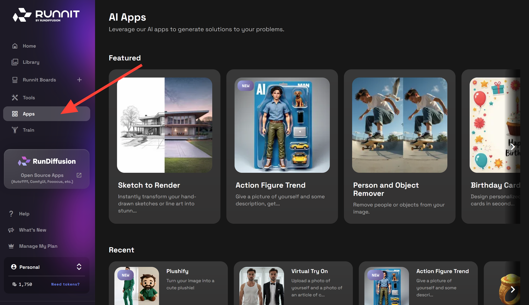Click the plus button to add a Runnit Board
Viewport: 529px width, 305px height.
tap(79, 80)
